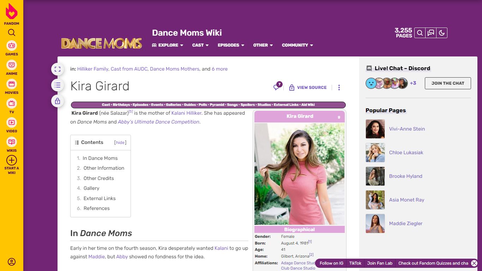Image resolution: width=482 pixels, height=271 pixels.
Task: Click the page lock icon on the left rail
Action: [x=58, y=101]
